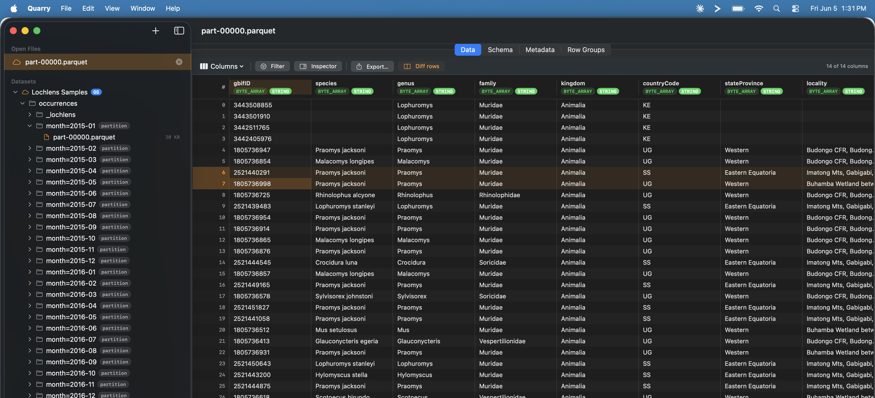Click the Crocidura luna species cell
This screenshot has width=875, height=398.
pos(352,262)
